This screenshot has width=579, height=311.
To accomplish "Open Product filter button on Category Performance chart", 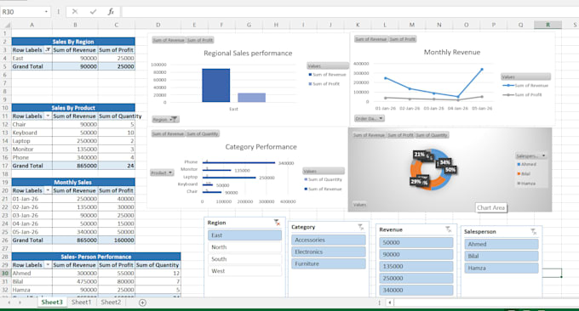I will point(162,172).
